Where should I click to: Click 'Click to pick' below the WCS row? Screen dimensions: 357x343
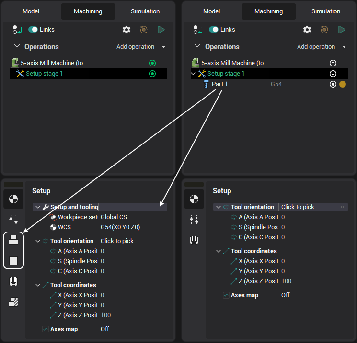point(117,241)
